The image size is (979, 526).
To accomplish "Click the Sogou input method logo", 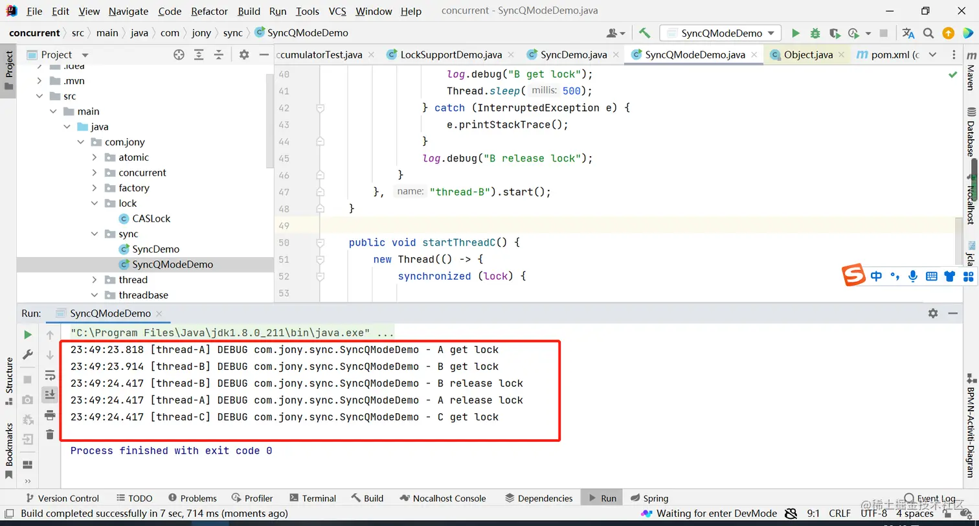I will click(x=853, y=275).
